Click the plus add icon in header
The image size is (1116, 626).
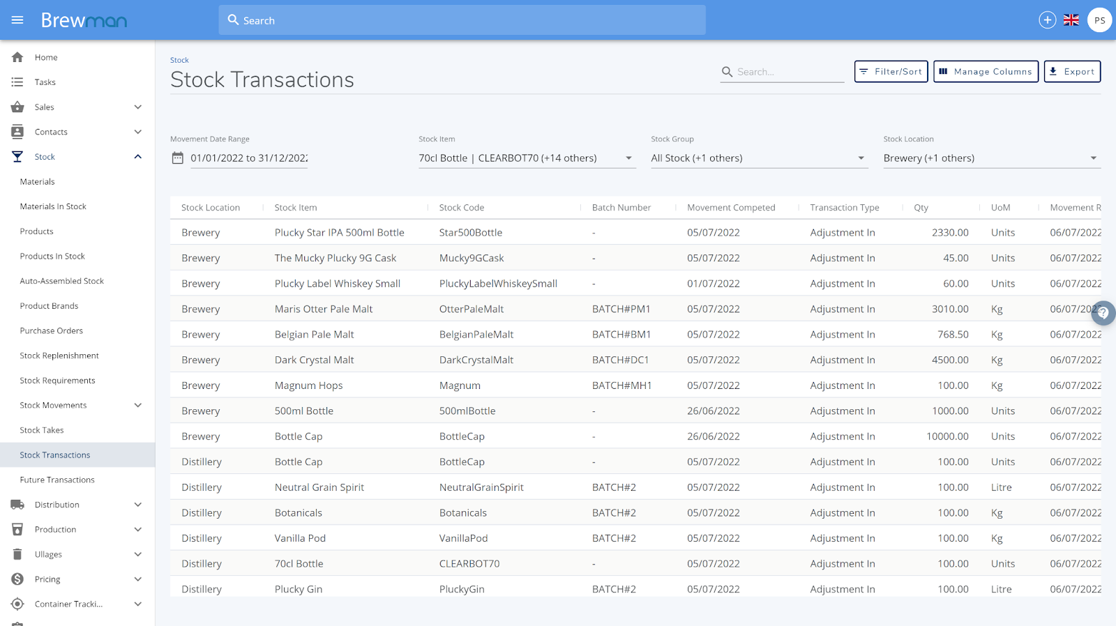pyautogui.click(x=1047, y=20)
